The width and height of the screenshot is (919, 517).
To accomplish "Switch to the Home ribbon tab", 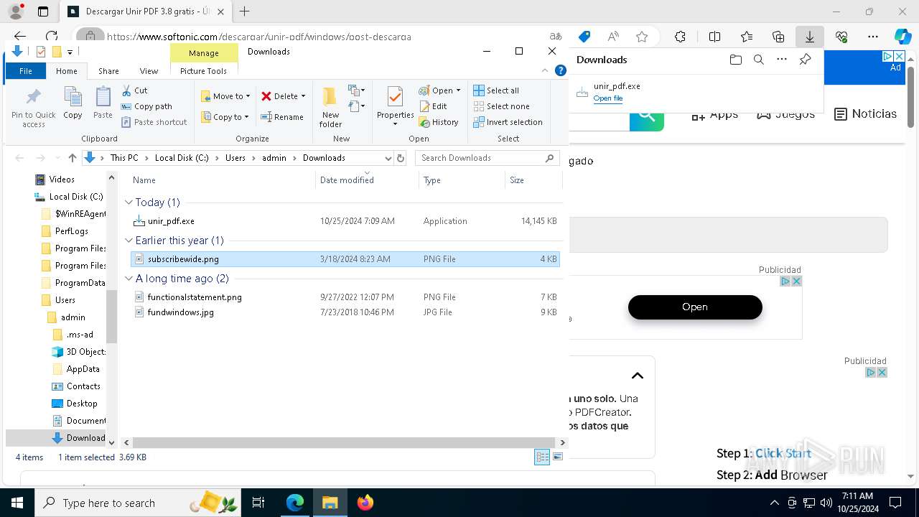I will tap(66, 71).
